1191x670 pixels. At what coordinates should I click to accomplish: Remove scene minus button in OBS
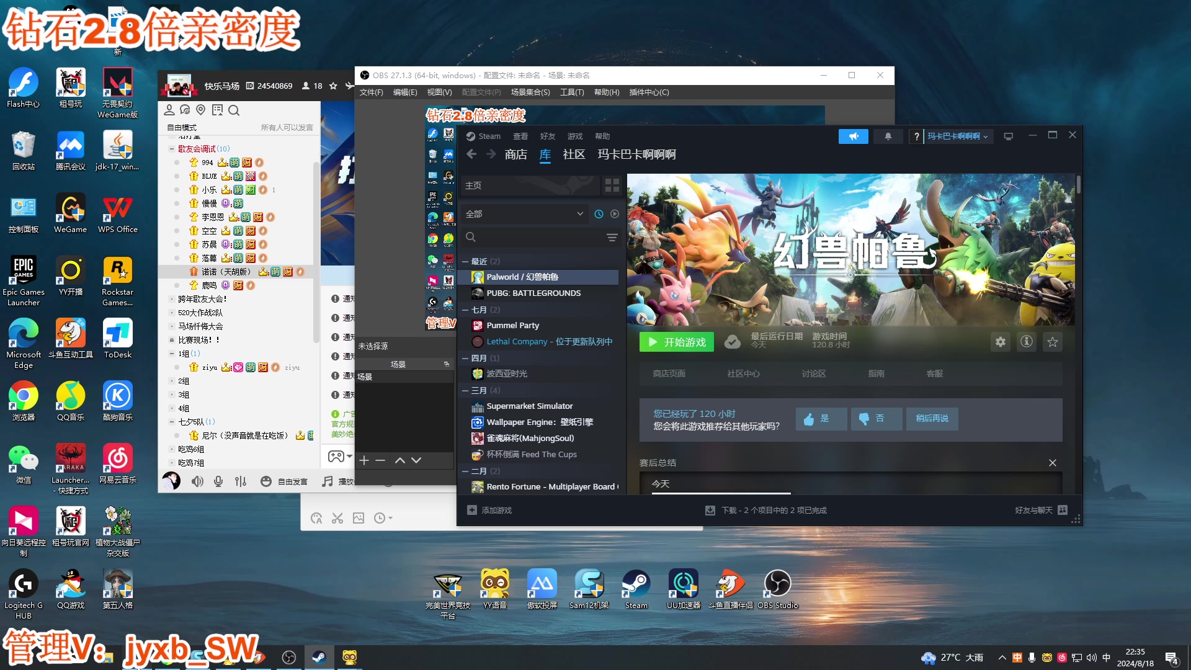[x=380, y=460]
